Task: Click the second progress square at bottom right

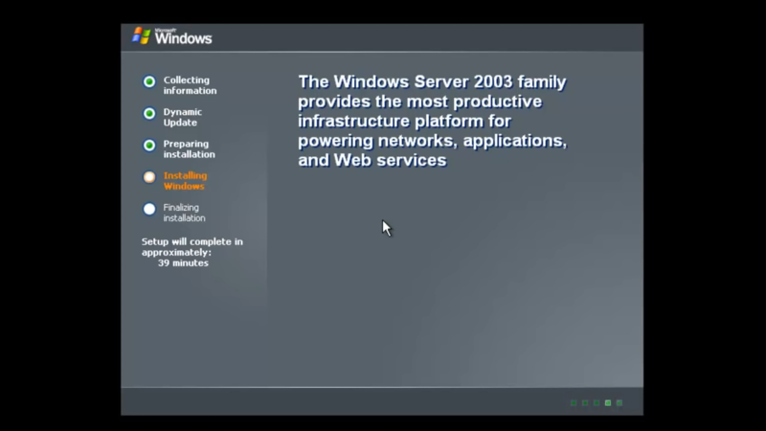Action: 585,403
